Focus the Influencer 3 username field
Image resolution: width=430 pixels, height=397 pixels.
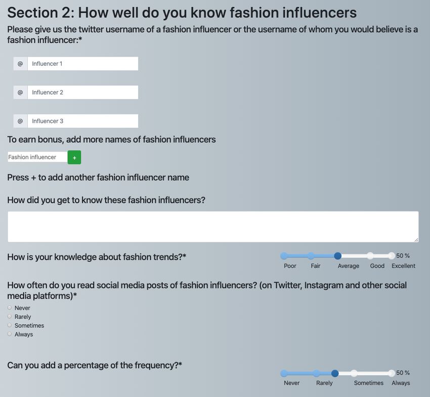[x=83, y=121]
